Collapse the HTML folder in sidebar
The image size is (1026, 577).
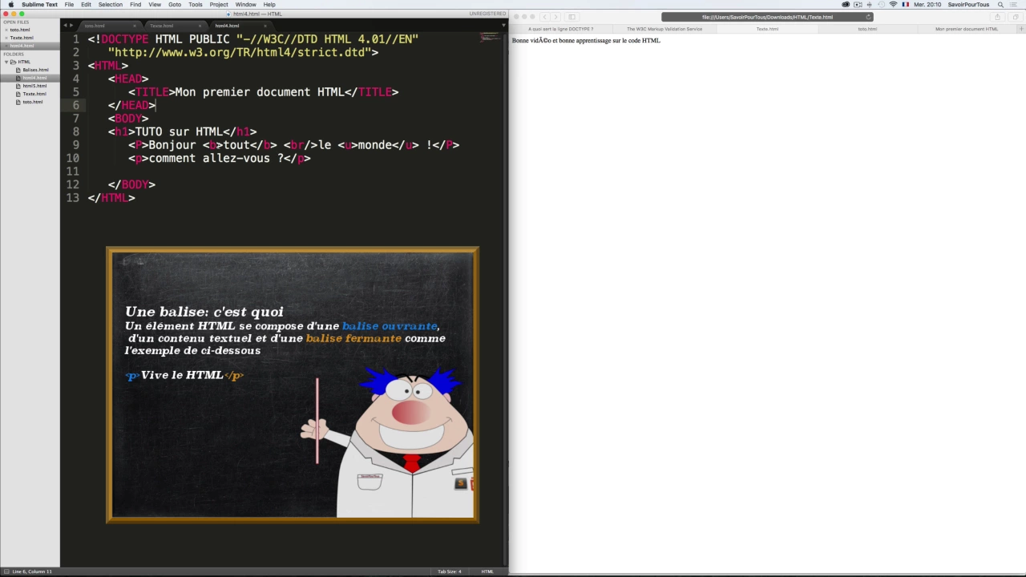tap(6, 62)
